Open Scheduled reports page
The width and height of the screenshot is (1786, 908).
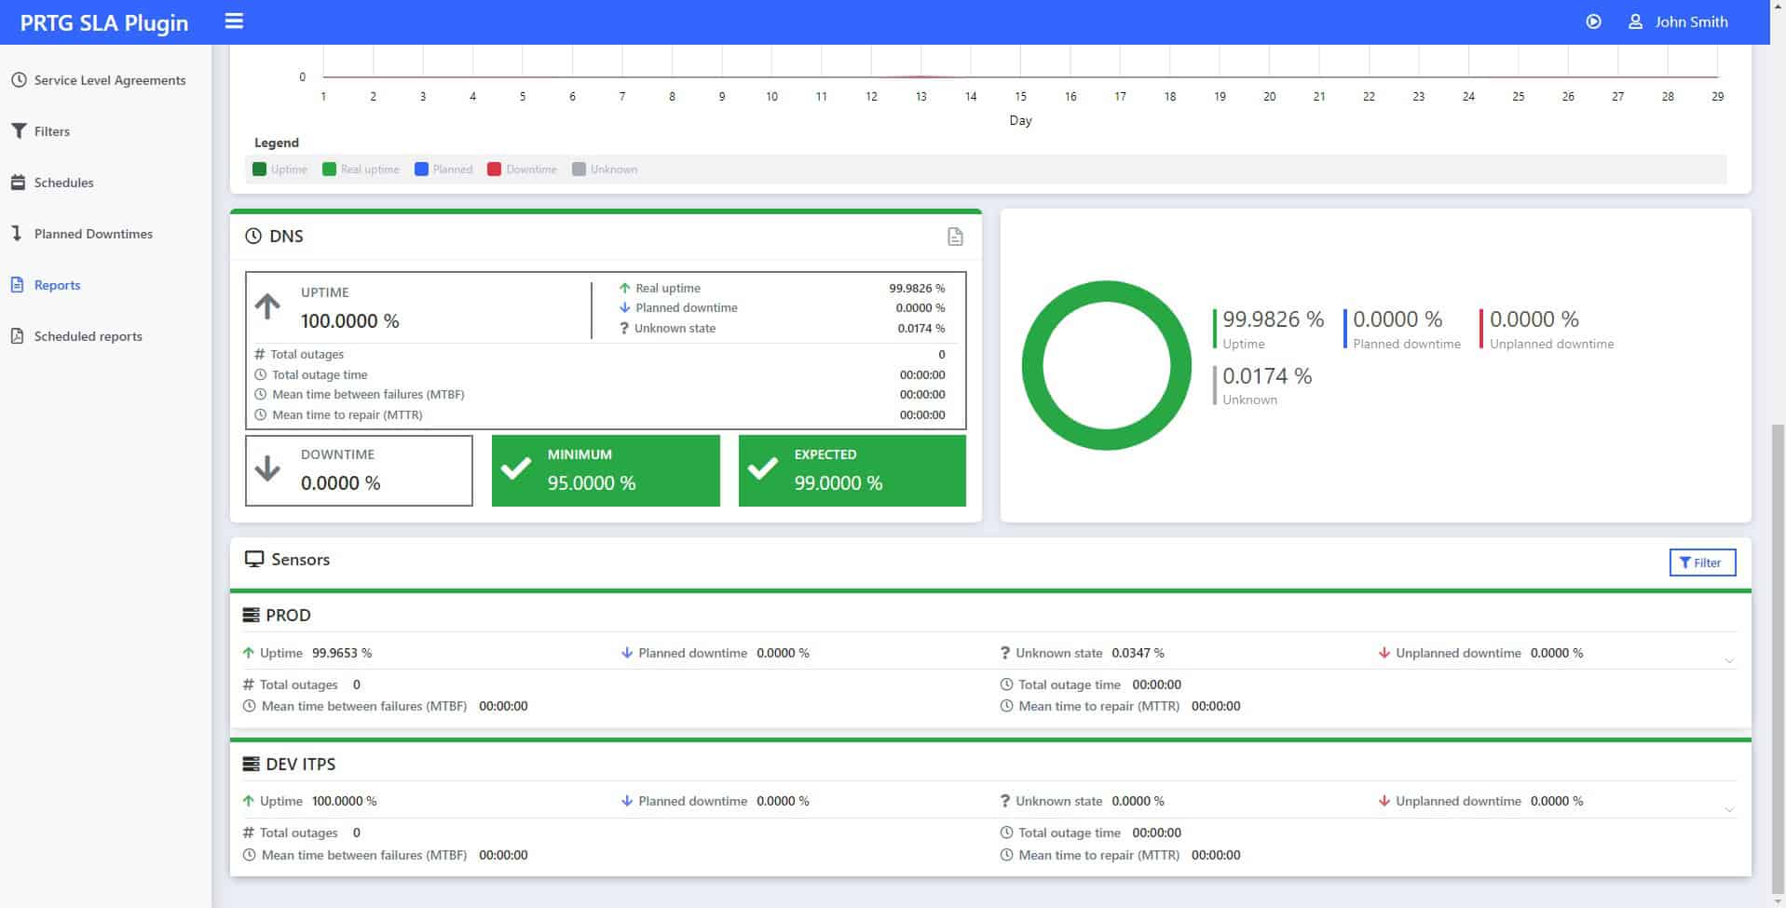tap(88, 336)
